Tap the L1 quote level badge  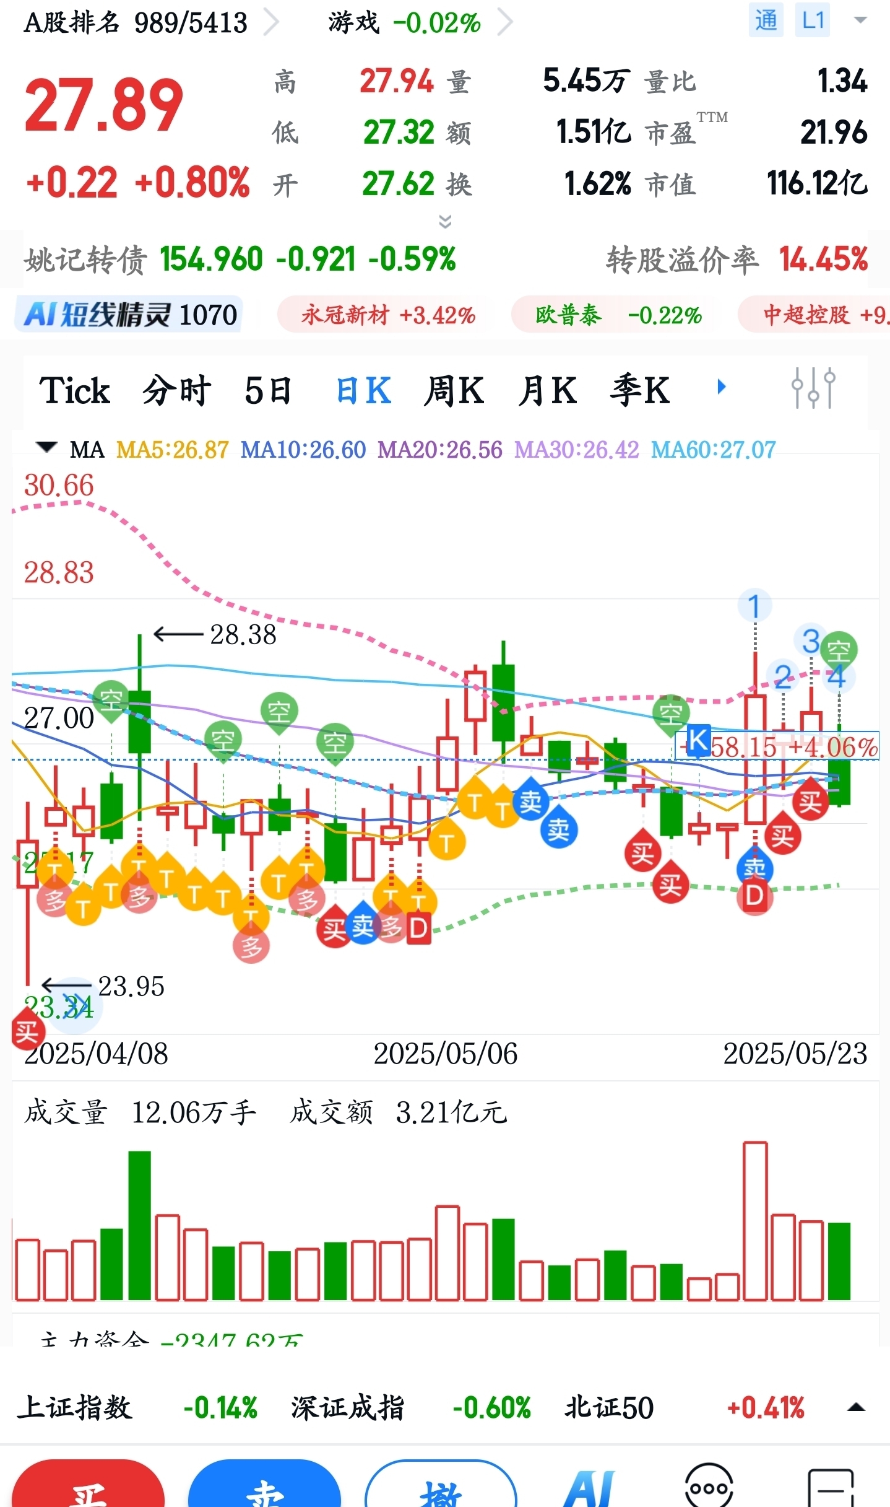813,20
